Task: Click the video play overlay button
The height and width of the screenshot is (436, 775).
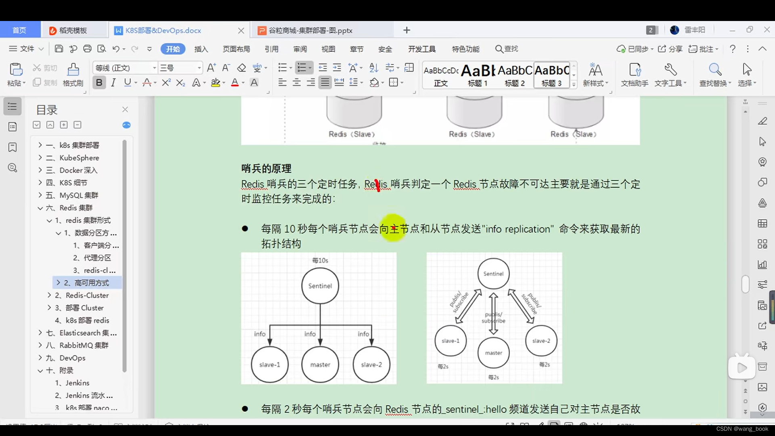Action: point(741,367)
